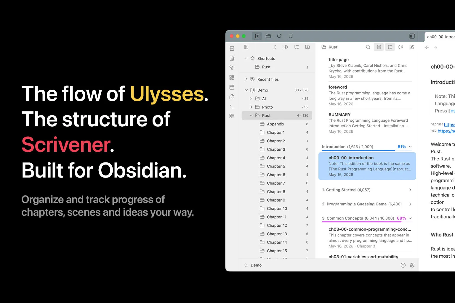Create a new folder with the folder-plus icon

[307, 47]
